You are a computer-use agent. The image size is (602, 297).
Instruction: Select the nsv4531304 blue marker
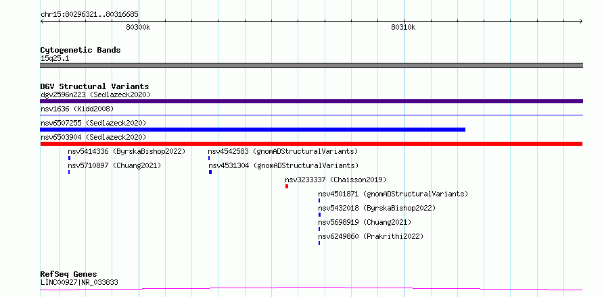210,172
